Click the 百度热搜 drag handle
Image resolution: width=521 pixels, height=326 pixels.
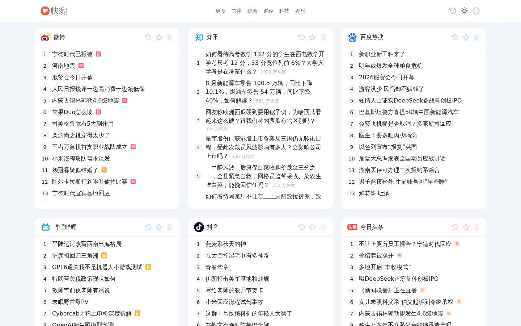tap(476, 37)
